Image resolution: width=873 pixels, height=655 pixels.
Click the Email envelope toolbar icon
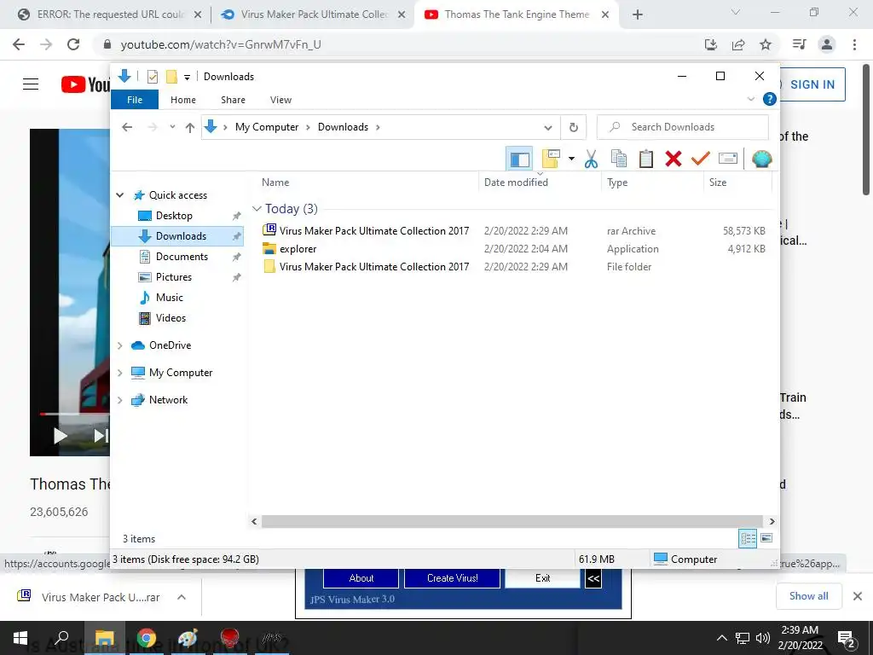(728, 159)
